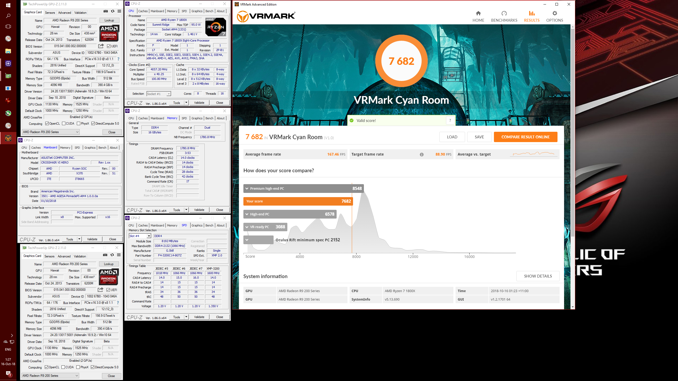
Task: Open the Windows Start menu
Action: [x=8, y=5]
